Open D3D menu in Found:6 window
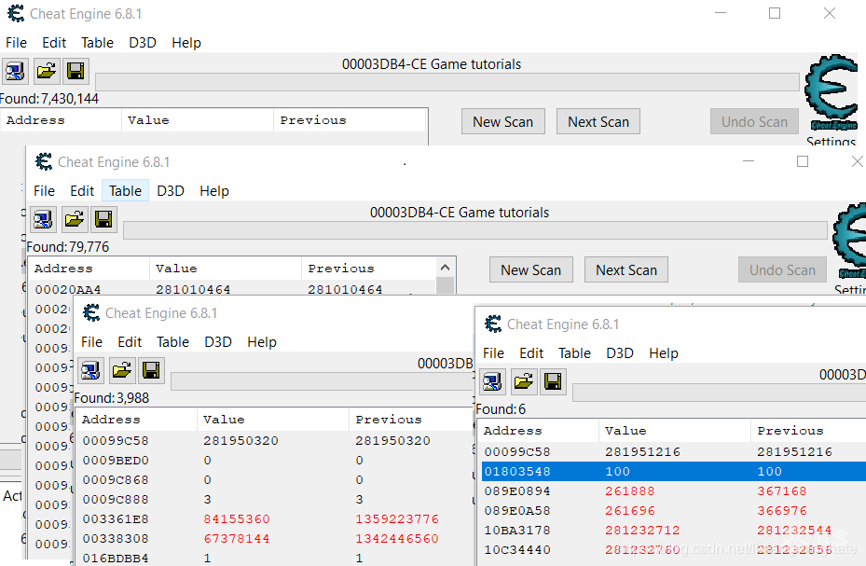866x566 pixels. (x=620, y=352)
